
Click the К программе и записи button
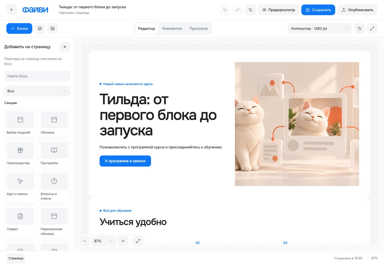(x=125, y=161)
